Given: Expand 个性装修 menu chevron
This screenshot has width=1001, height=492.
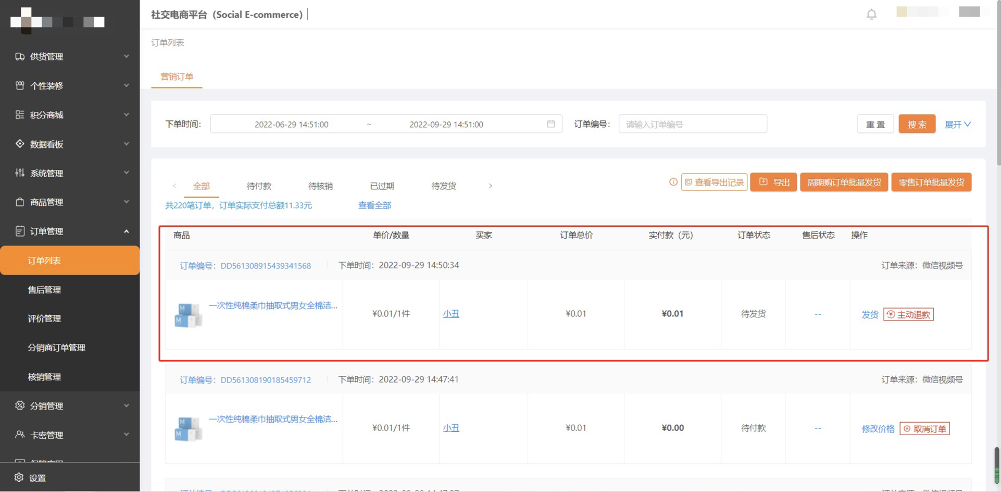Looking at the screenshot, I should (126, 85).
